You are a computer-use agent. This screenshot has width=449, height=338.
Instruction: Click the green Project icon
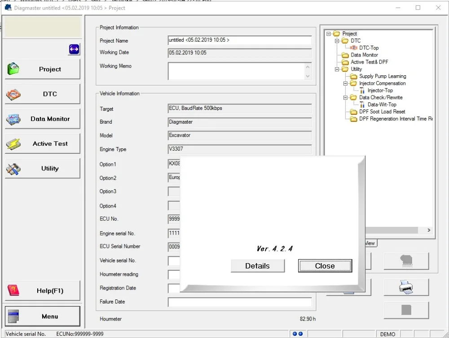tap(13, 69)
